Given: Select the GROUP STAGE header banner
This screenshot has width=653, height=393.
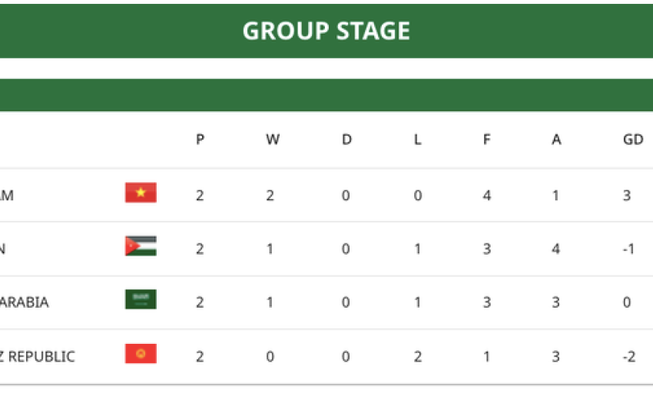Looking at the screenshot, I should point(326,31).
